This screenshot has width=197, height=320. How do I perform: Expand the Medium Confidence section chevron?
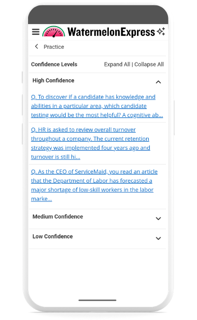[158, 219]
